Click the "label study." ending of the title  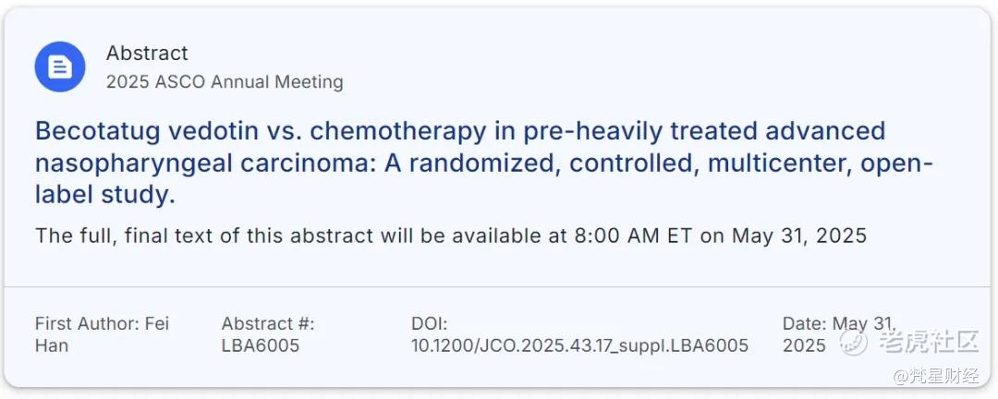105,196
